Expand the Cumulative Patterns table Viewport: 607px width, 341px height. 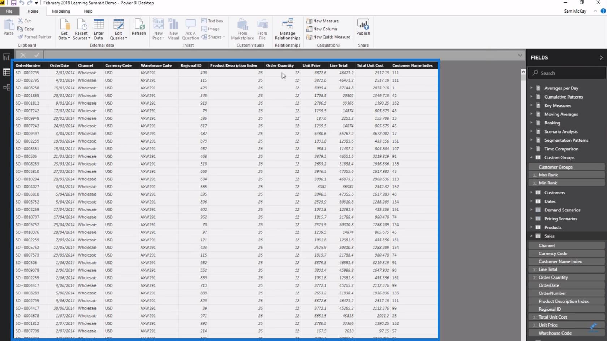[531, 96]
